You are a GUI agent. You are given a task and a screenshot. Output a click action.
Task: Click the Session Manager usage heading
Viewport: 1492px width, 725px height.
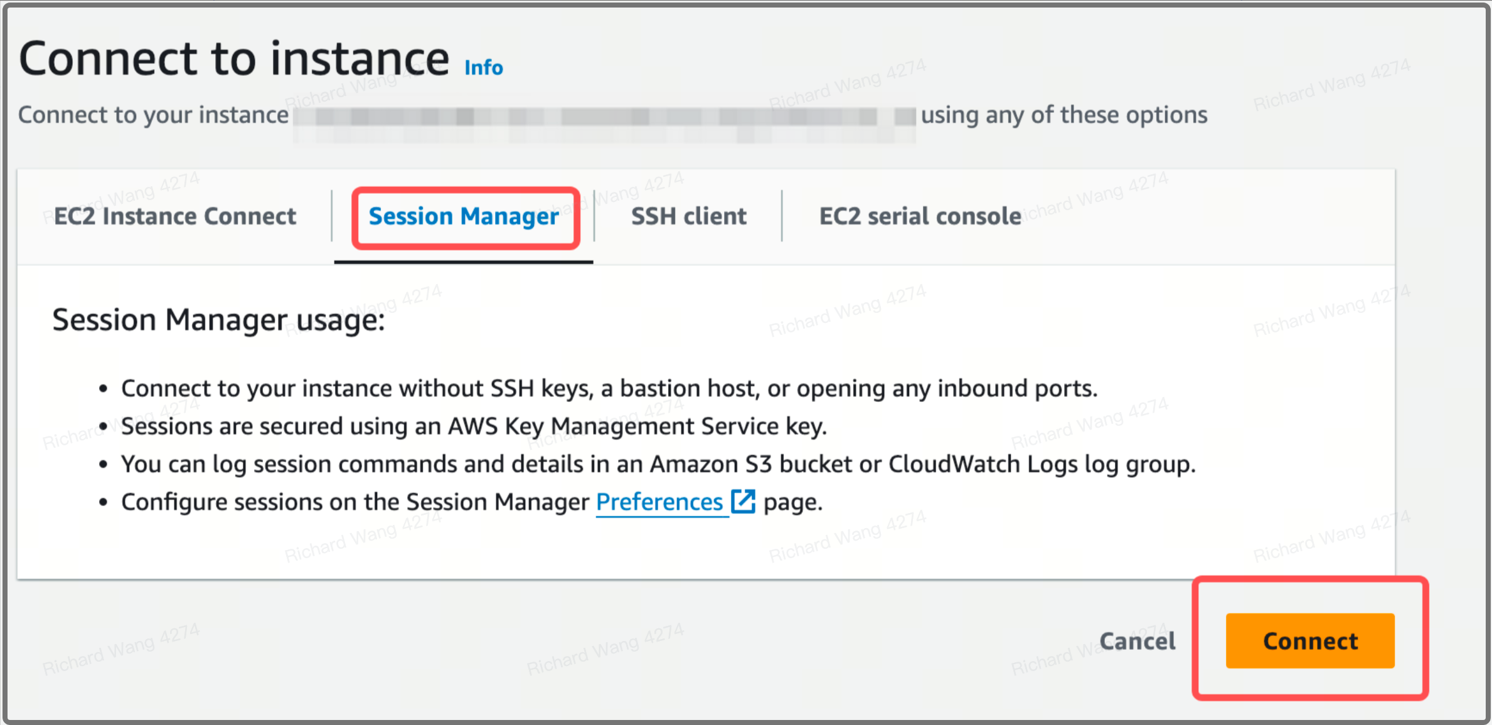coord(218,320)
